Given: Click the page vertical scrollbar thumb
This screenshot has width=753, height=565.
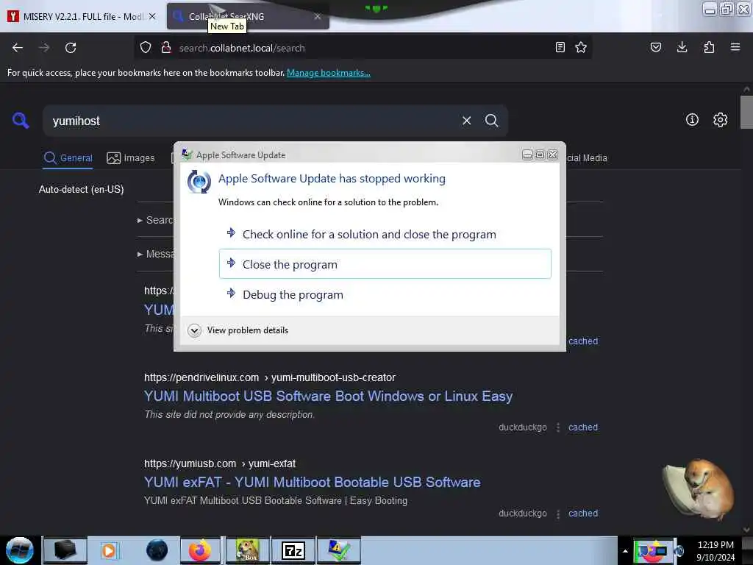Looking at the screenshot, I should pos(746,112).
